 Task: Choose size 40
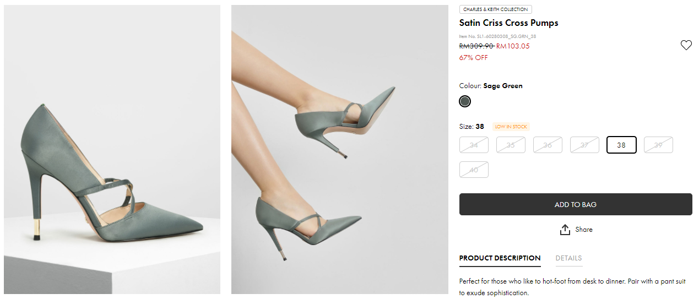(x=474, y=170)
